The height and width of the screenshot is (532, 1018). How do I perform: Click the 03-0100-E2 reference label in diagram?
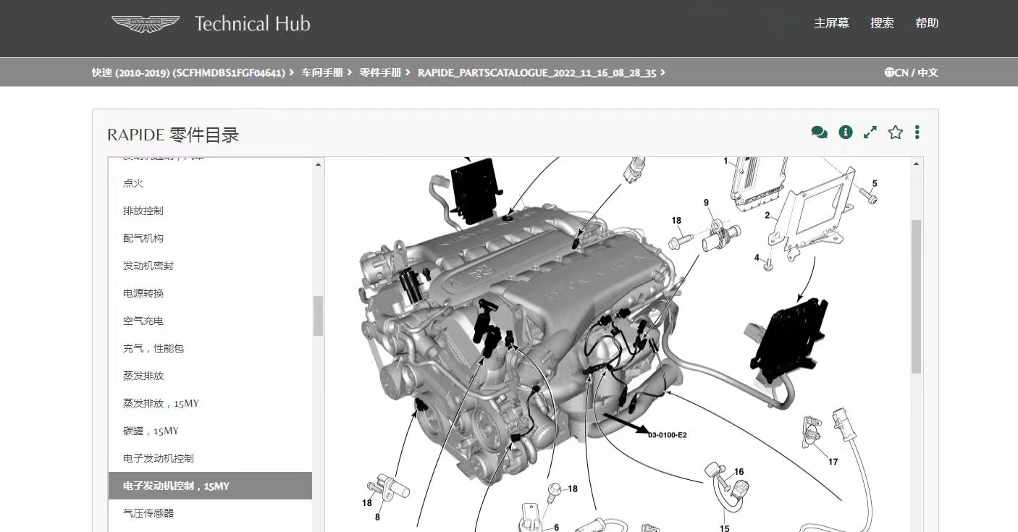[x=667, y=435]
